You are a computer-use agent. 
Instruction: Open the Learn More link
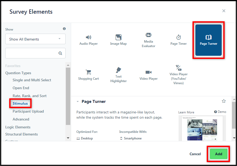[186, 112]
